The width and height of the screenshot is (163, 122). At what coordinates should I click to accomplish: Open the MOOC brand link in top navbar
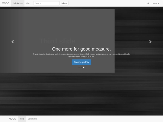pyautogui.click(x=5, y=3)
